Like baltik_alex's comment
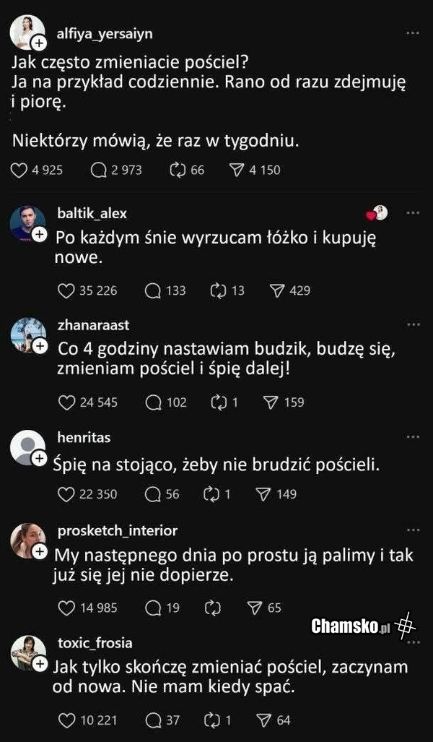This screenshot has width=433, height=742. pos(66,290)
